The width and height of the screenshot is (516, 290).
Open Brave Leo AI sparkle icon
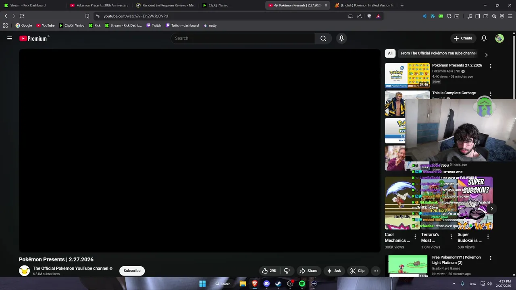pyautogui.click(x=494, y=16)
